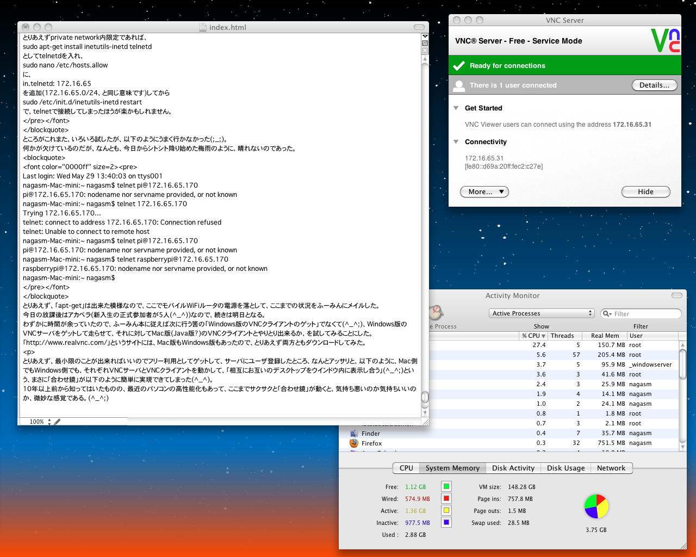Click the index.html document title icon
The width and height of the screenshot is (696, 557).
[203, 27]
